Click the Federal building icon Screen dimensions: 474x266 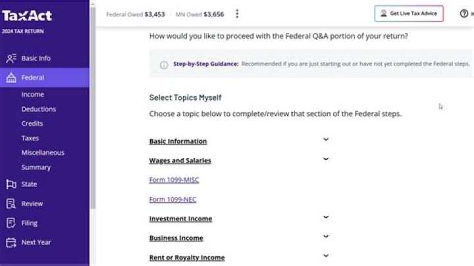(11, 78)
